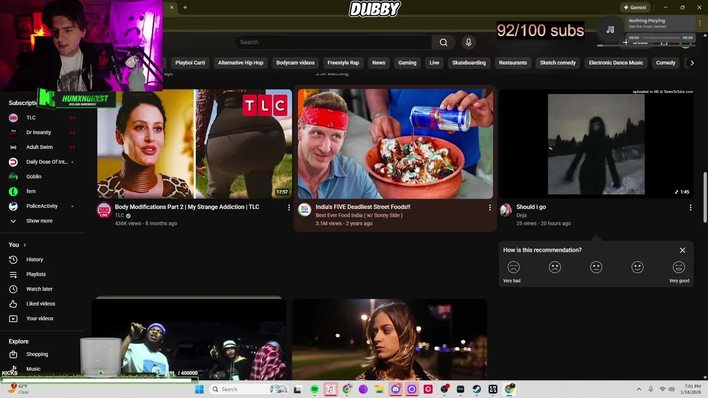The width and height of the screenshot is (708, 398).
Task: Open Gemini in Chrome
Action: [634, 7]
